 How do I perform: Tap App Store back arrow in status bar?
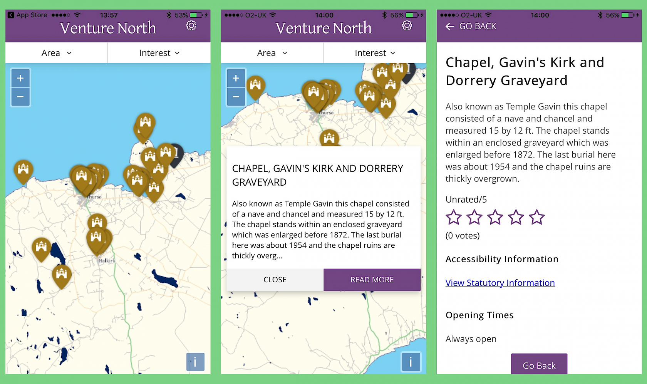[x=11, y=15]
